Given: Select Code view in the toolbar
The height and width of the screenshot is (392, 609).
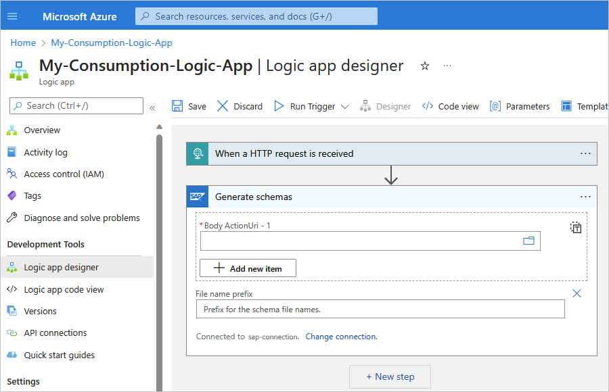Looking at the screenshot, I should [450, 106].
